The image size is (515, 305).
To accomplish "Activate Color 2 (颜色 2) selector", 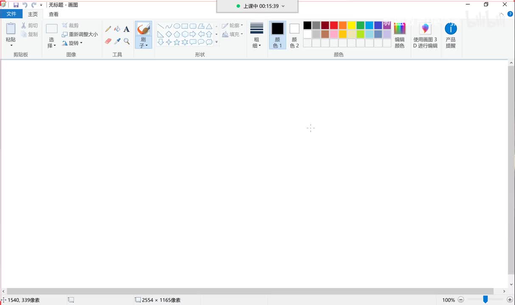I will (294, 35).
